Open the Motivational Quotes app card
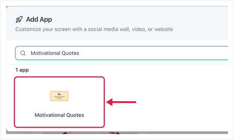 coord(59,102)
